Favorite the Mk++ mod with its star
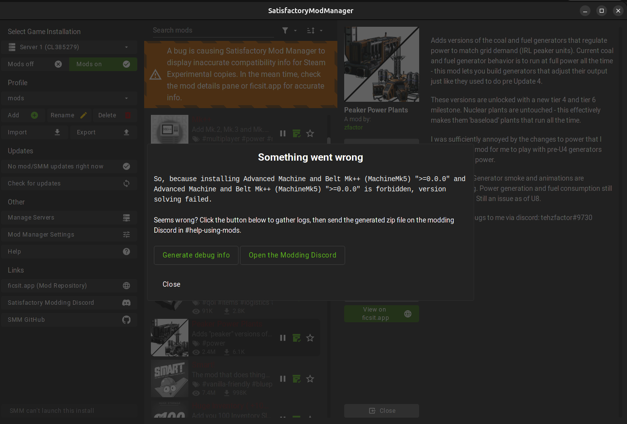This screenshot has width=627, height=424. [x=310, y=133]
